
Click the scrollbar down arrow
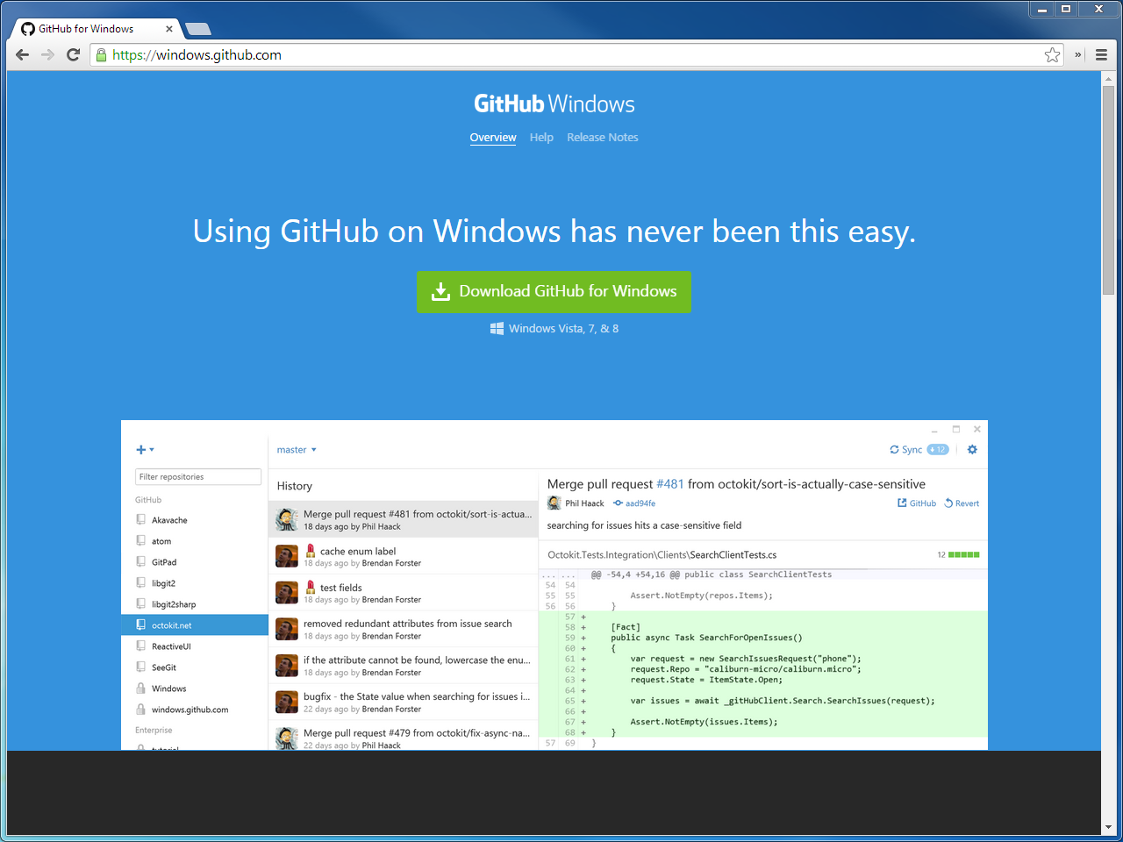(x=1109, y=827)
